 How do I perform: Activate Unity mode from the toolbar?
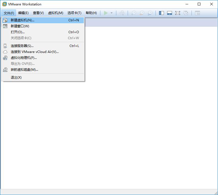click(x=186, y=13)
